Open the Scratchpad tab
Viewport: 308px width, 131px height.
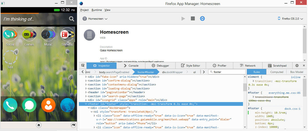click(x=277, y=65)
